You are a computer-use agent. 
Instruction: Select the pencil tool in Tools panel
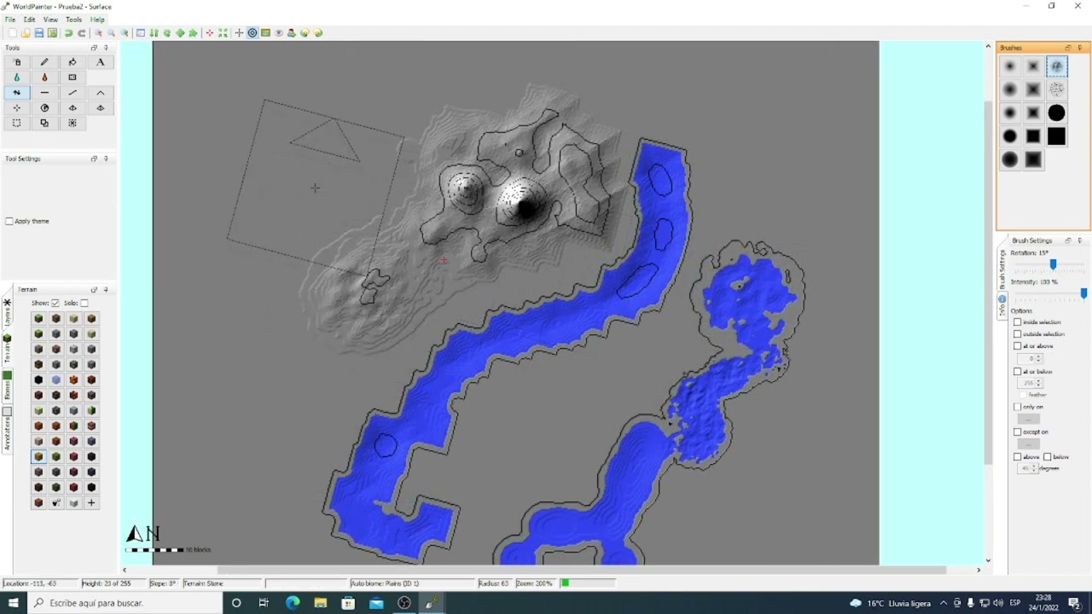click(44, 62)
